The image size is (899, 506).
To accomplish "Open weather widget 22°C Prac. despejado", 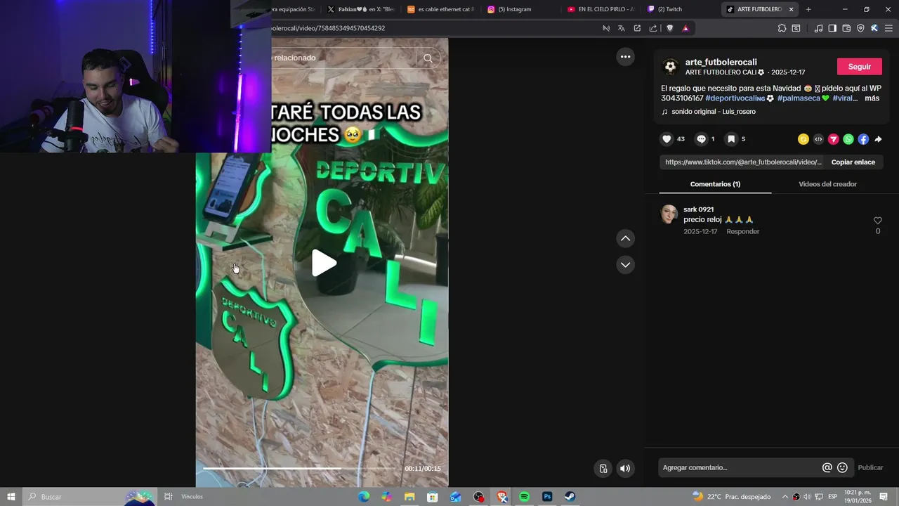I will coord(731,497).
